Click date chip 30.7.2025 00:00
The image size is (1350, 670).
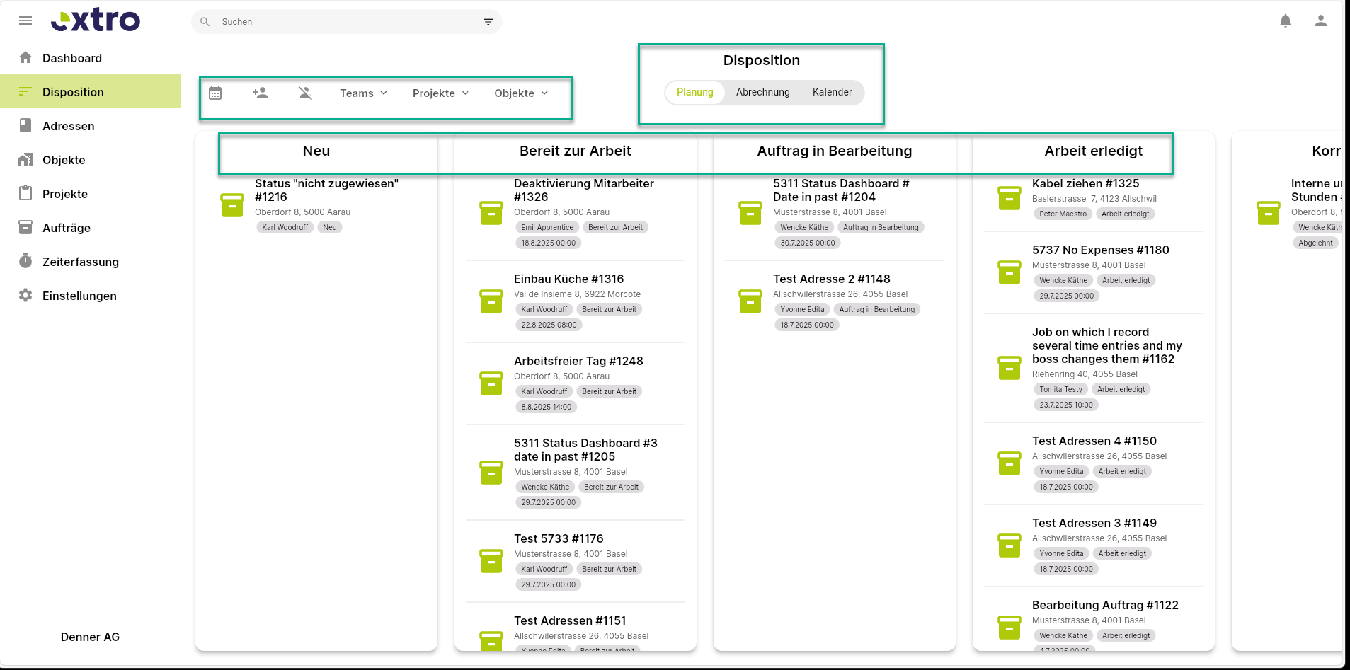point(807,243)
